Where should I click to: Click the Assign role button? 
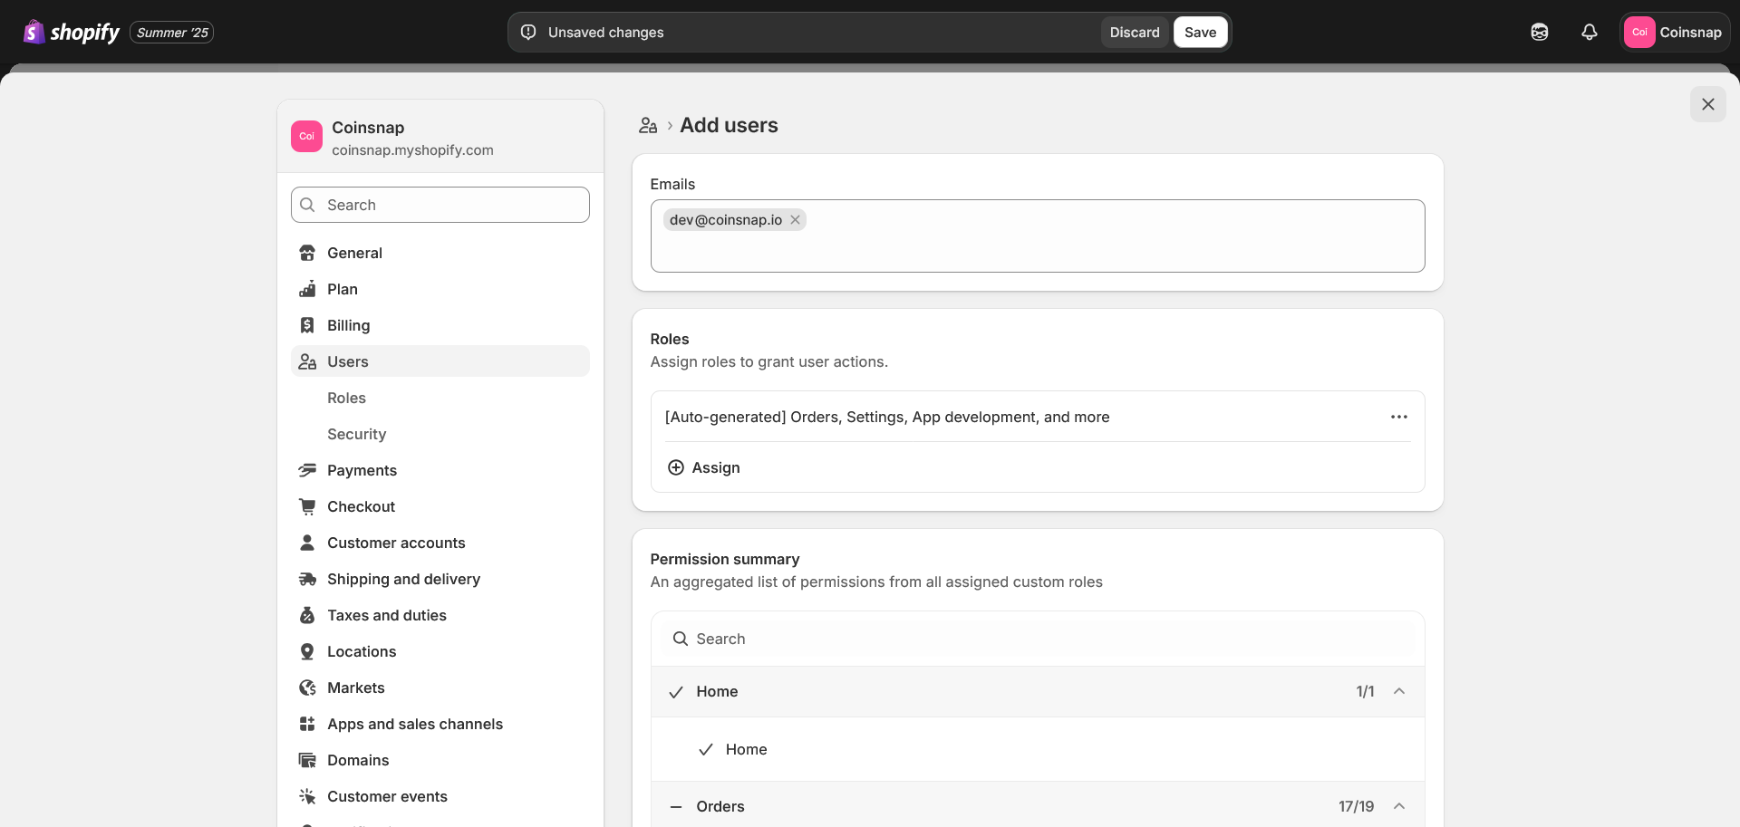click(704, 467)
